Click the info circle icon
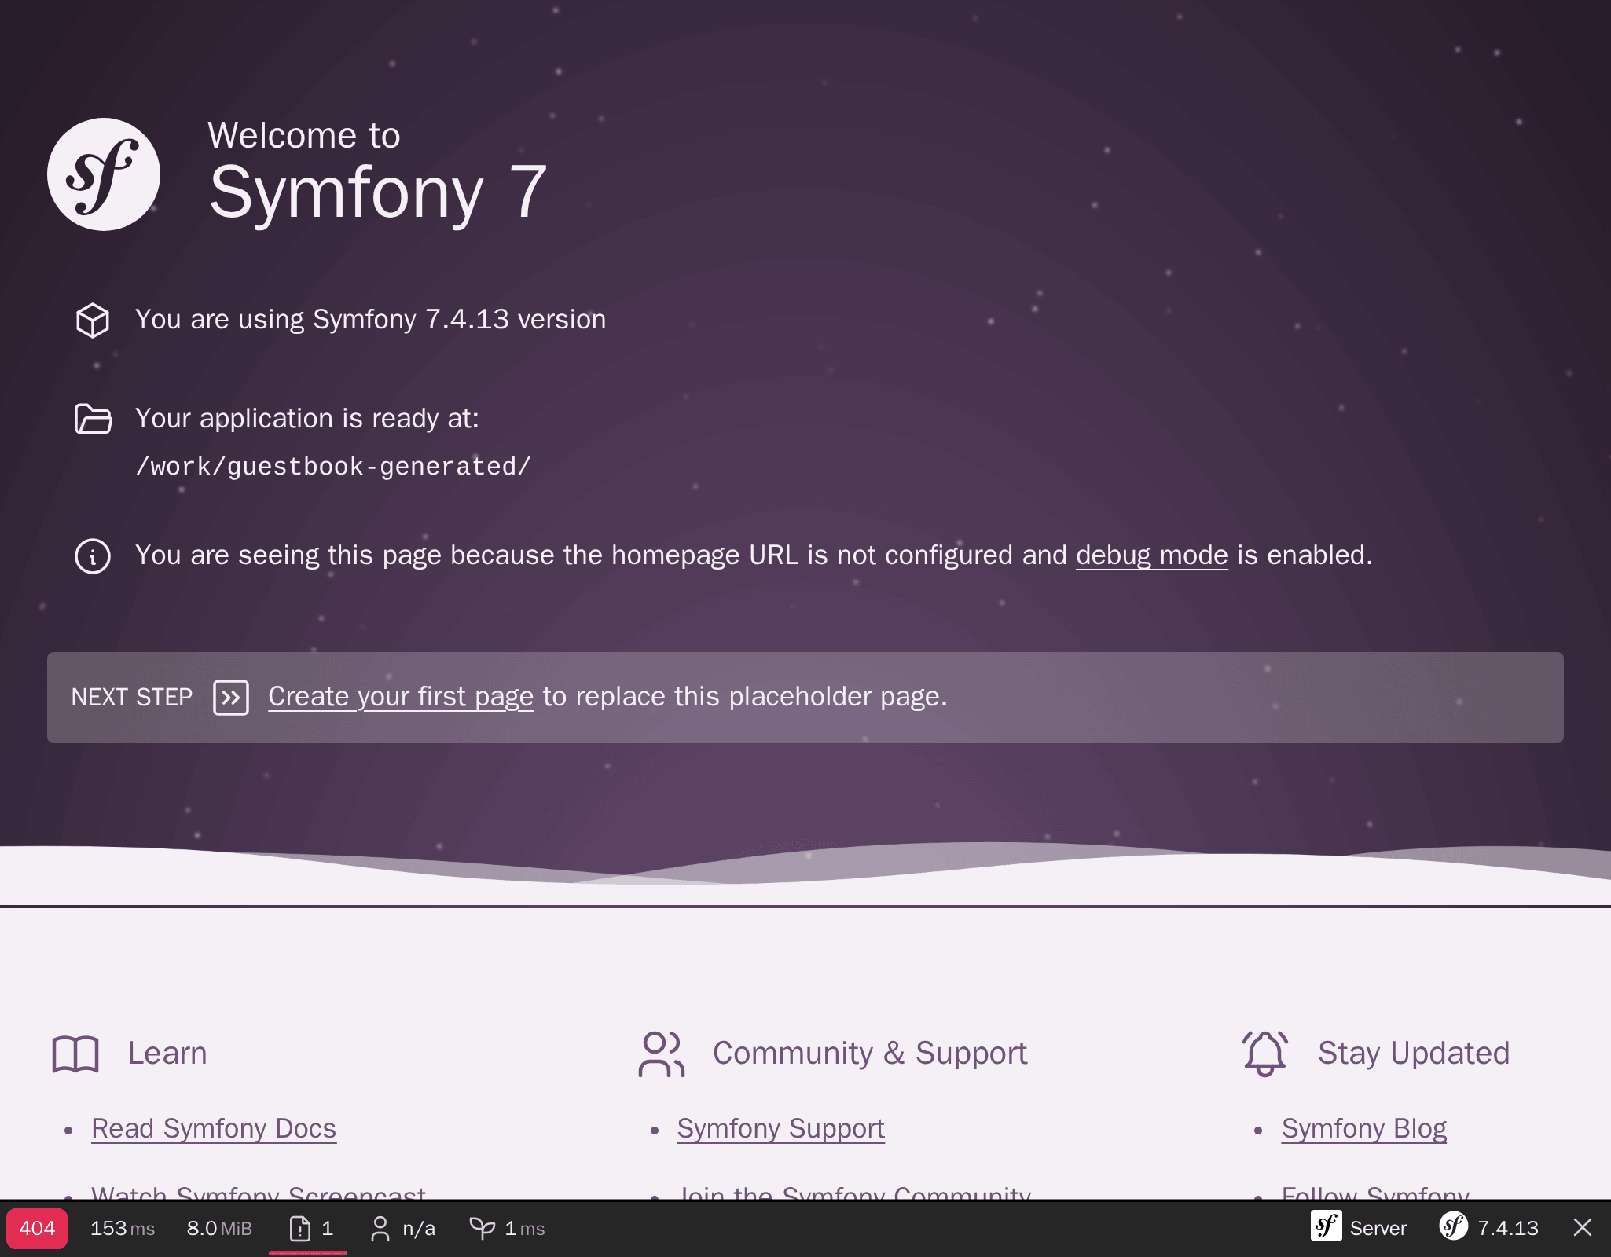Screen dimensions: 1611x1257 pyautogui.click(x=93, y=556)
